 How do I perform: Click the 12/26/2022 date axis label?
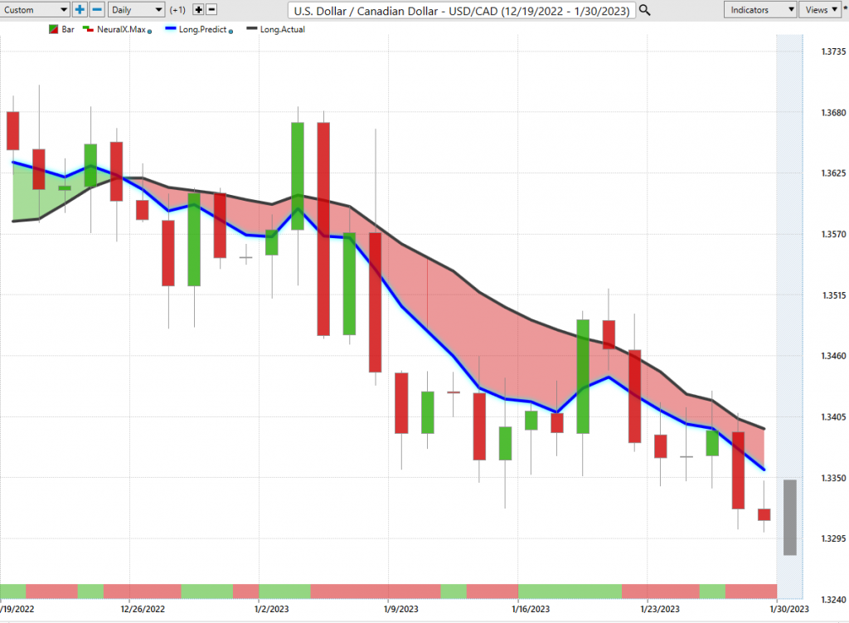pyautogui.click(x=143, y=609)
